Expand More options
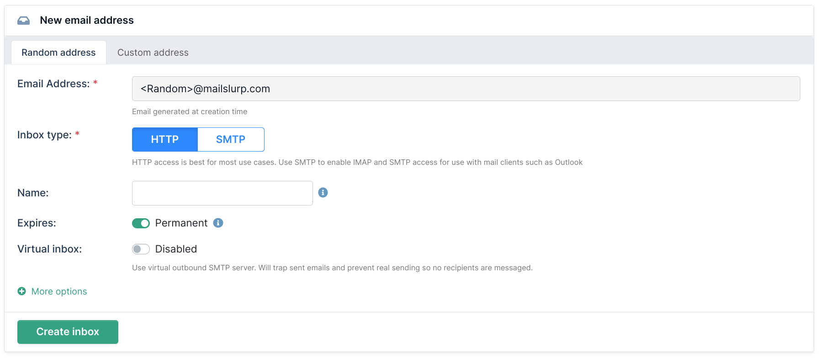Image resolution: width=820 pixels, height=358 pixels. tap(59, 291)
